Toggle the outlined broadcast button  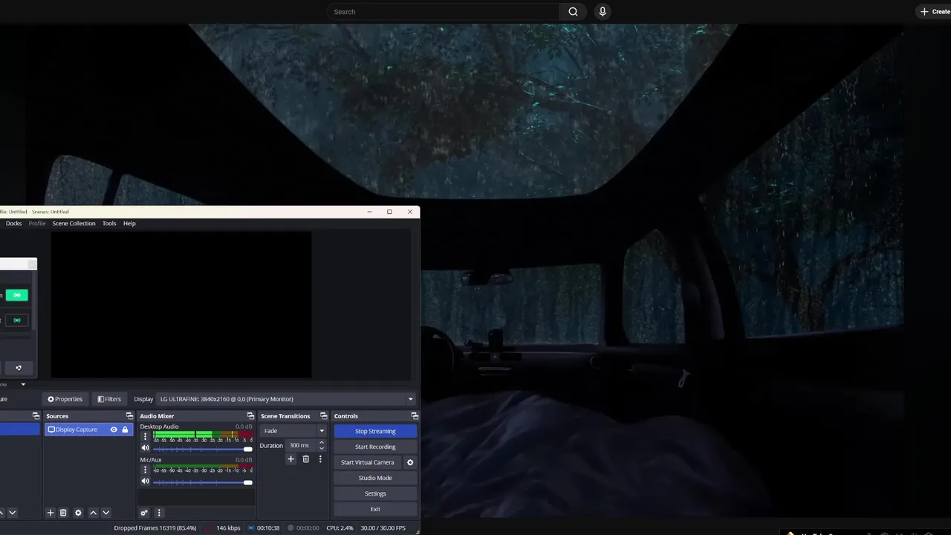tap(17, 320)
